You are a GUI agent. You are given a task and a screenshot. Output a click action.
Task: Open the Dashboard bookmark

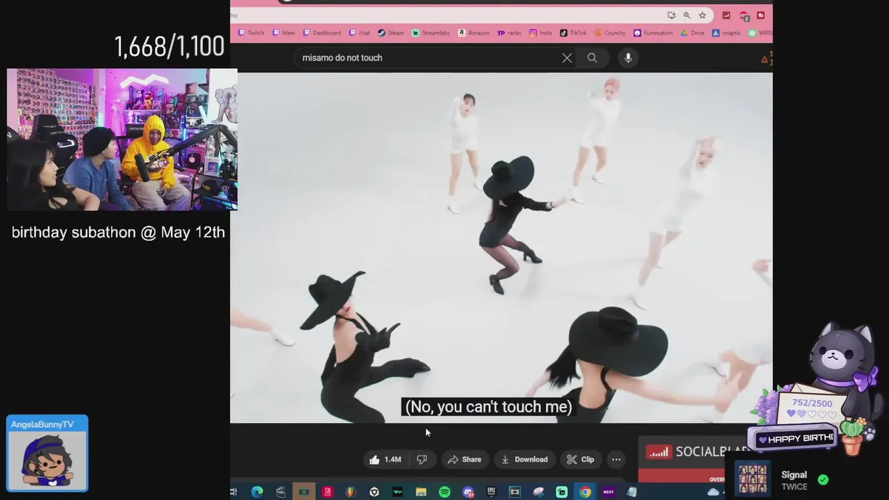click(x=322, y=33)
